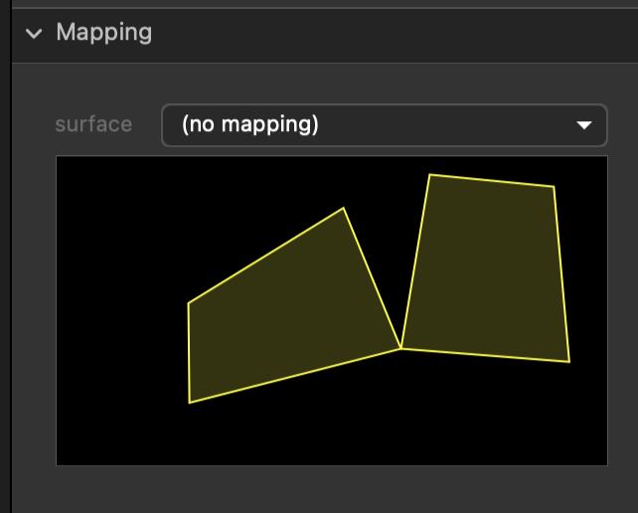The image size is (638, 513).
Task: Click top-left corner point of right quad
Action: coord(429,175)
